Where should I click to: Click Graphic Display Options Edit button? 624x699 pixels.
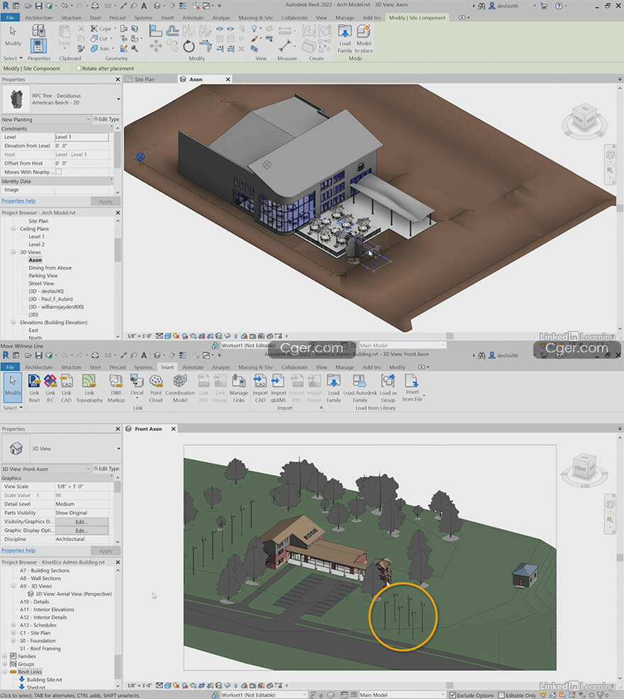click(81, 530)
